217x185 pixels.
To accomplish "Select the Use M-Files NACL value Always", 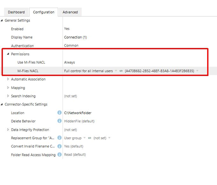I will click(70, 62).
